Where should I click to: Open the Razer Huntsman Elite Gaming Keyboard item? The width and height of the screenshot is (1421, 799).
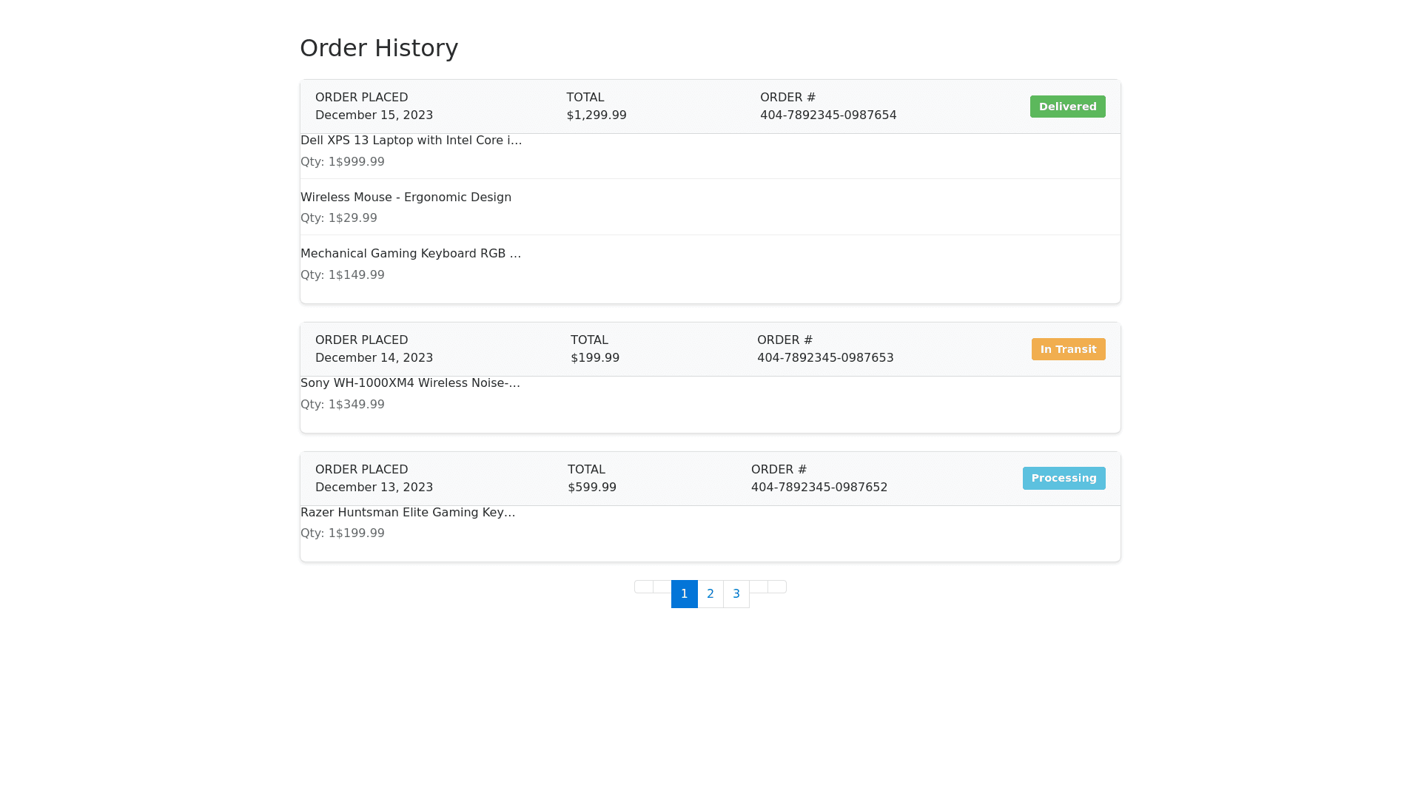(x=408, y=513)
